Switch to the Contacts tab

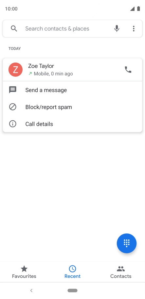click(x=121, y=272)
